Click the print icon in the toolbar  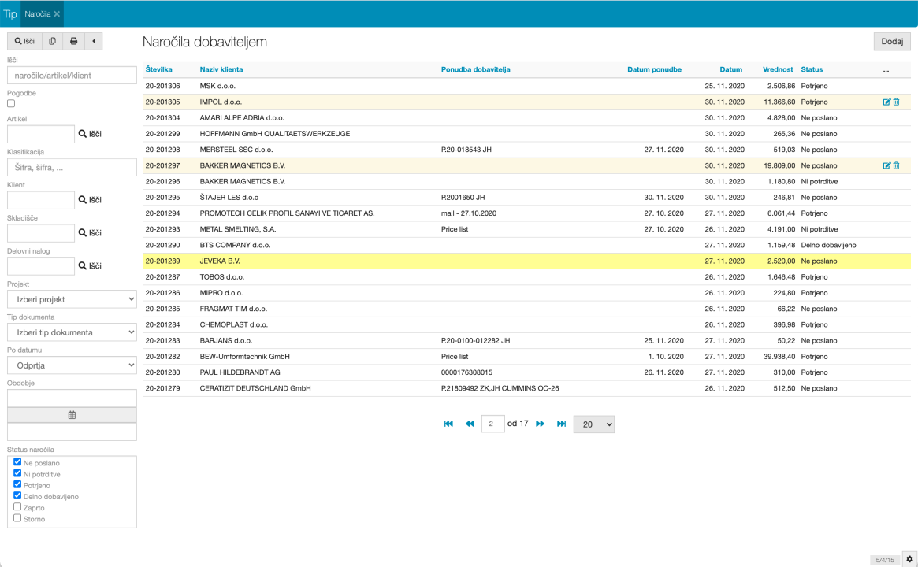coord(73,41)
